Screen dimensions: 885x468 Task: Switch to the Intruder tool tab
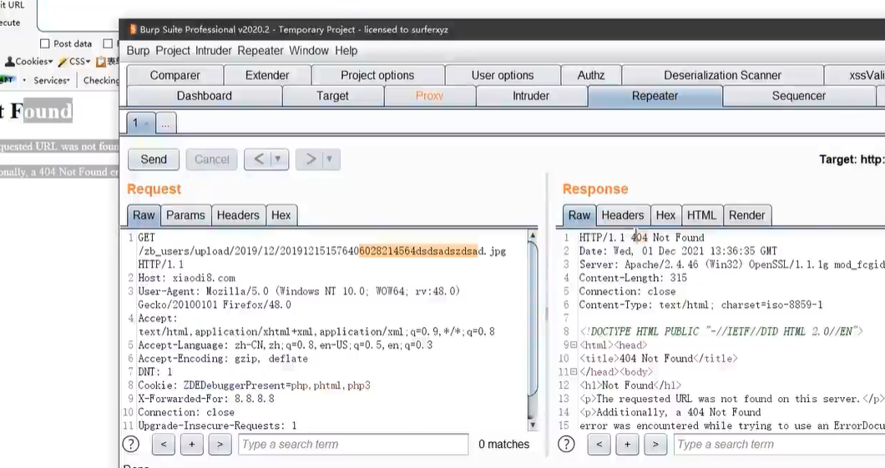[x=531, y=96]
